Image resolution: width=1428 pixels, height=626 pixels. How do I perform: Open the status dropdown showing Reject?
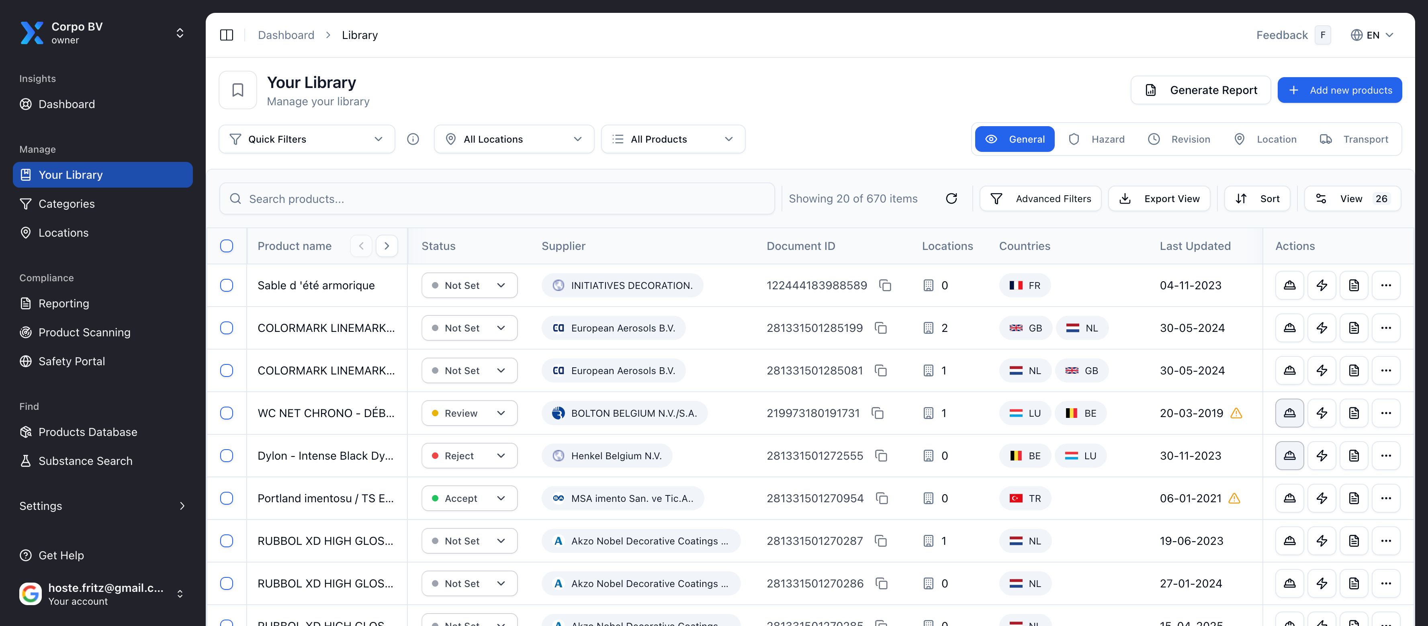pyautogui.click(x=469, y=455)
